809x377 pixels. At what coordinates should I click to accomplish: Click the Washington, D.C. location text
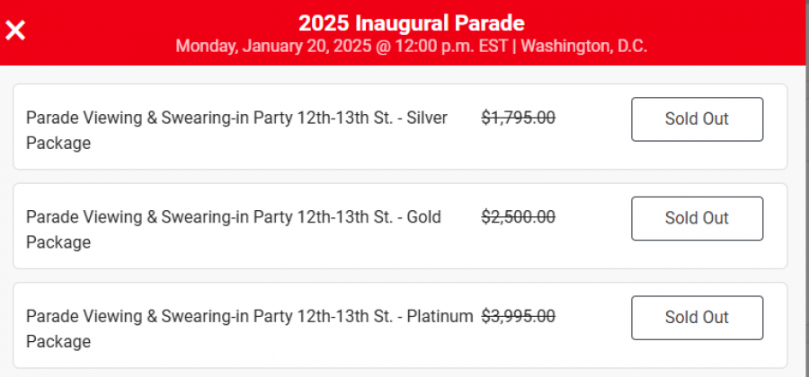coord(583,47)
